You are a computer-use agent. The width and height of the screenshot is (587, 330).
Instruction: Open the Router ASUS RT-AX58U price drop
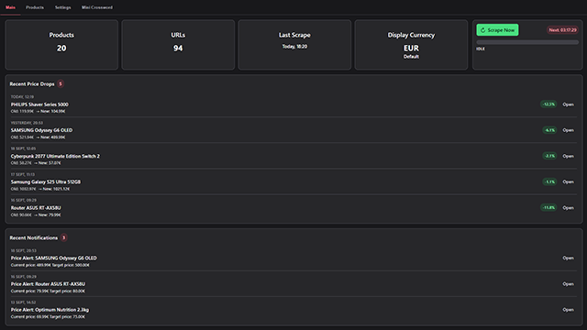568,208
